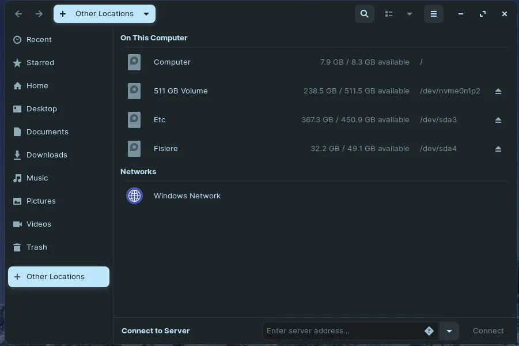Open Other Locations path bar dropdown
This screenshot has height=346, width=519.
click(146, 14)
